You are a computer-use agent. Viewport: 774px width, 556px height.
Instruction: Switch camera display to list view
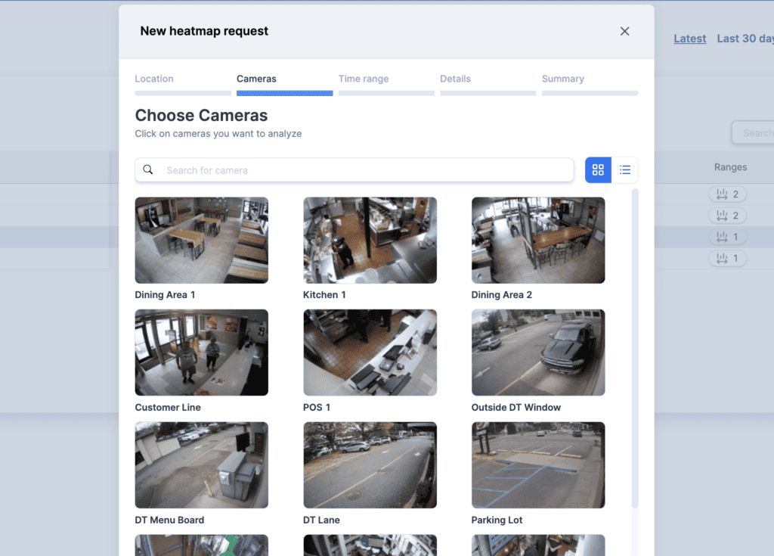coord(625,169)
